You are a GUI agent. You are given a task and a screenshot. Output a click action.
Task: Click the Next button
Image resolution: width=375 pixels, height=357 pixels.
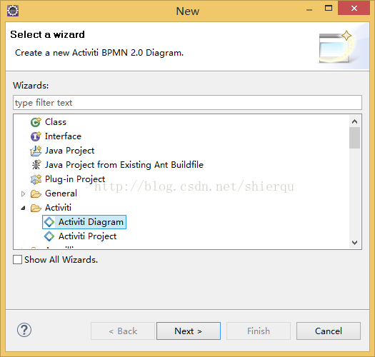(189, 331)
